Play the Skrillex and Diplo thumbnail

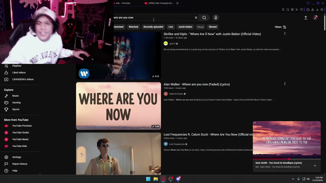click(x=137, y=55)
